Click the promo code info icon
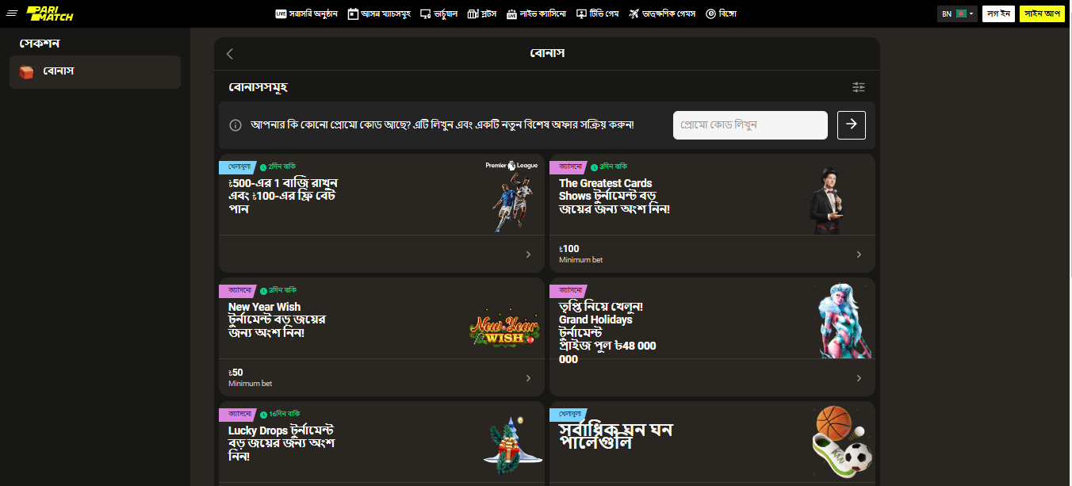1072x486 pixels. (235, 125)
